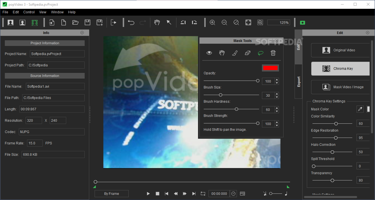Click the Save As disk-plus icon

99,23
